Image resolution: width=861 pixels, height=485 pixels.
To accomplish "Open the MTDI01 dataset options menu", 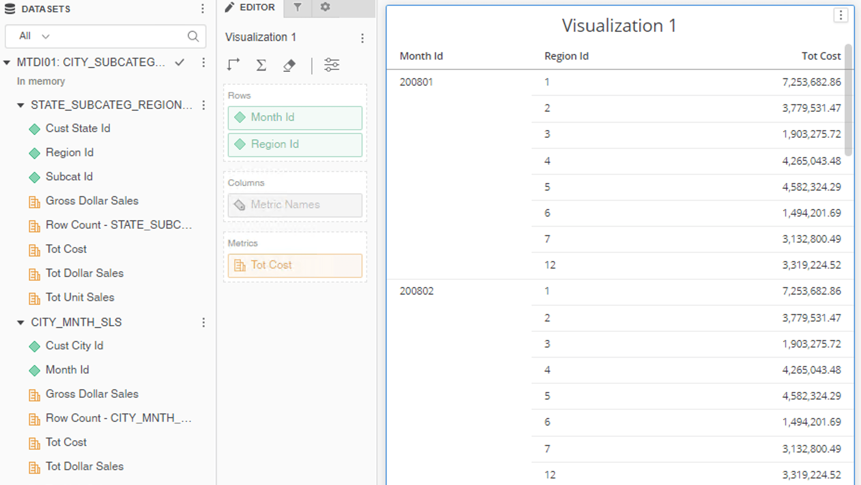I will (x=204, y=62).
